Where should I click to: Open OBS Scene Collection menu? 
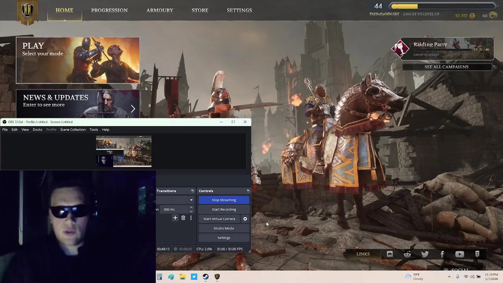[x=73, y=130]
